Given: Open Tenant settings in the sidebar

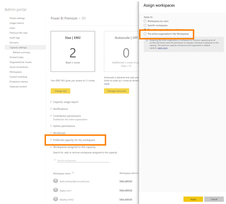Looking at the screenshot, I should click(x=17, y=18).
